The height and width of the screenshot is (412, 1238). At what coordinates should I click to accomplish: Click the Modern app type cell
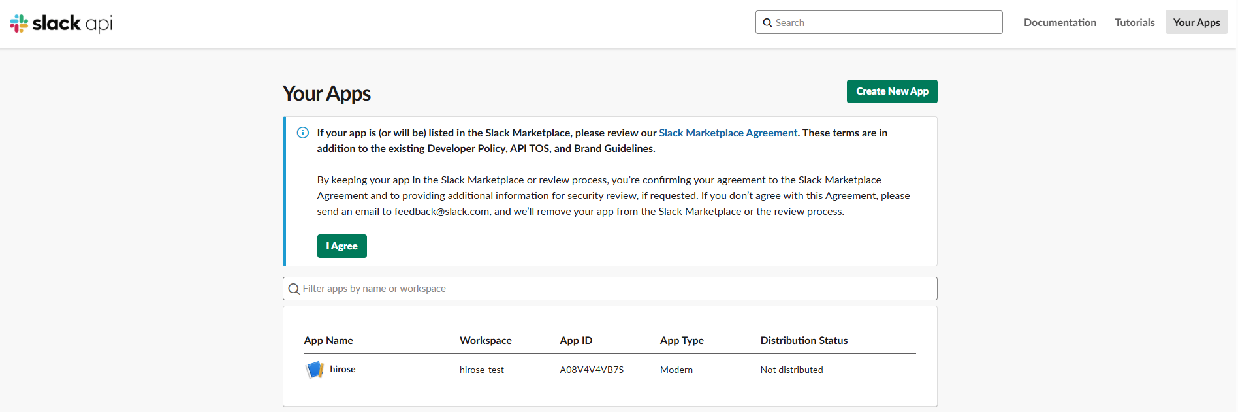pos(676,370)
